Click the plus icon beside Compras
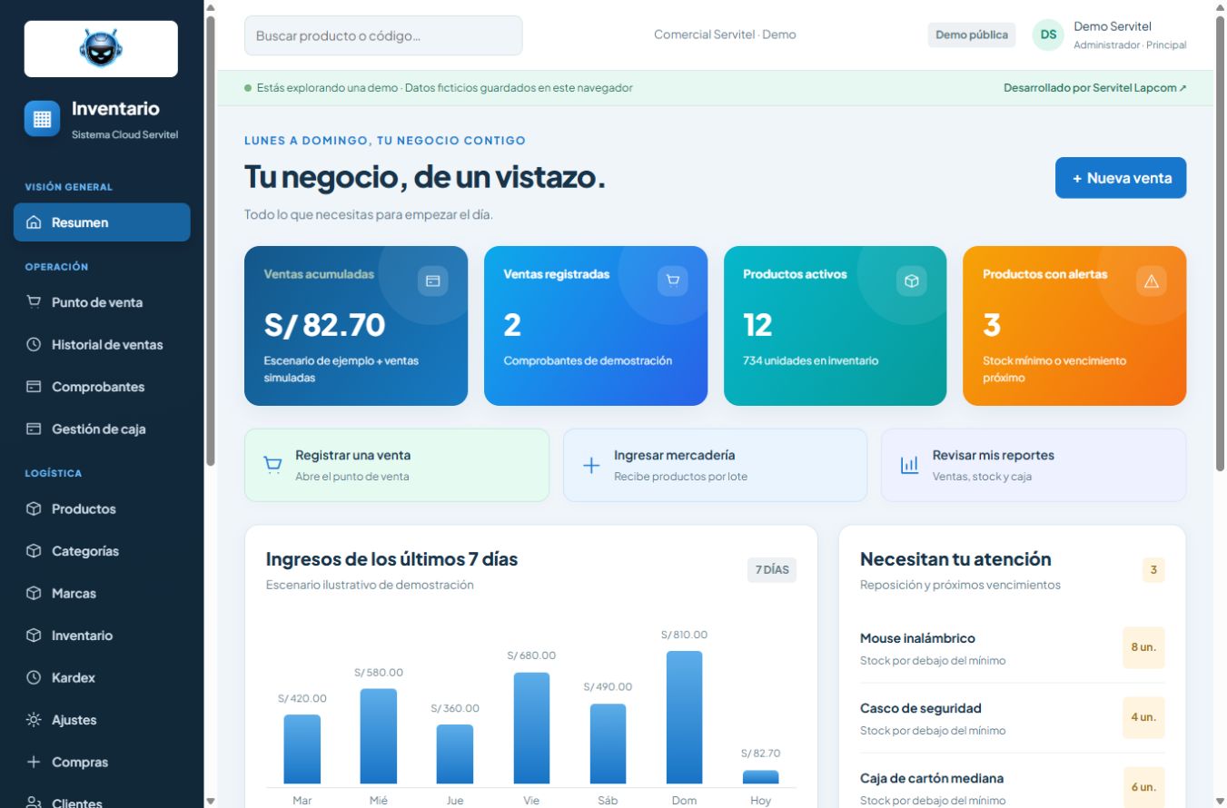1227x808 pixels. click(35, 762)
